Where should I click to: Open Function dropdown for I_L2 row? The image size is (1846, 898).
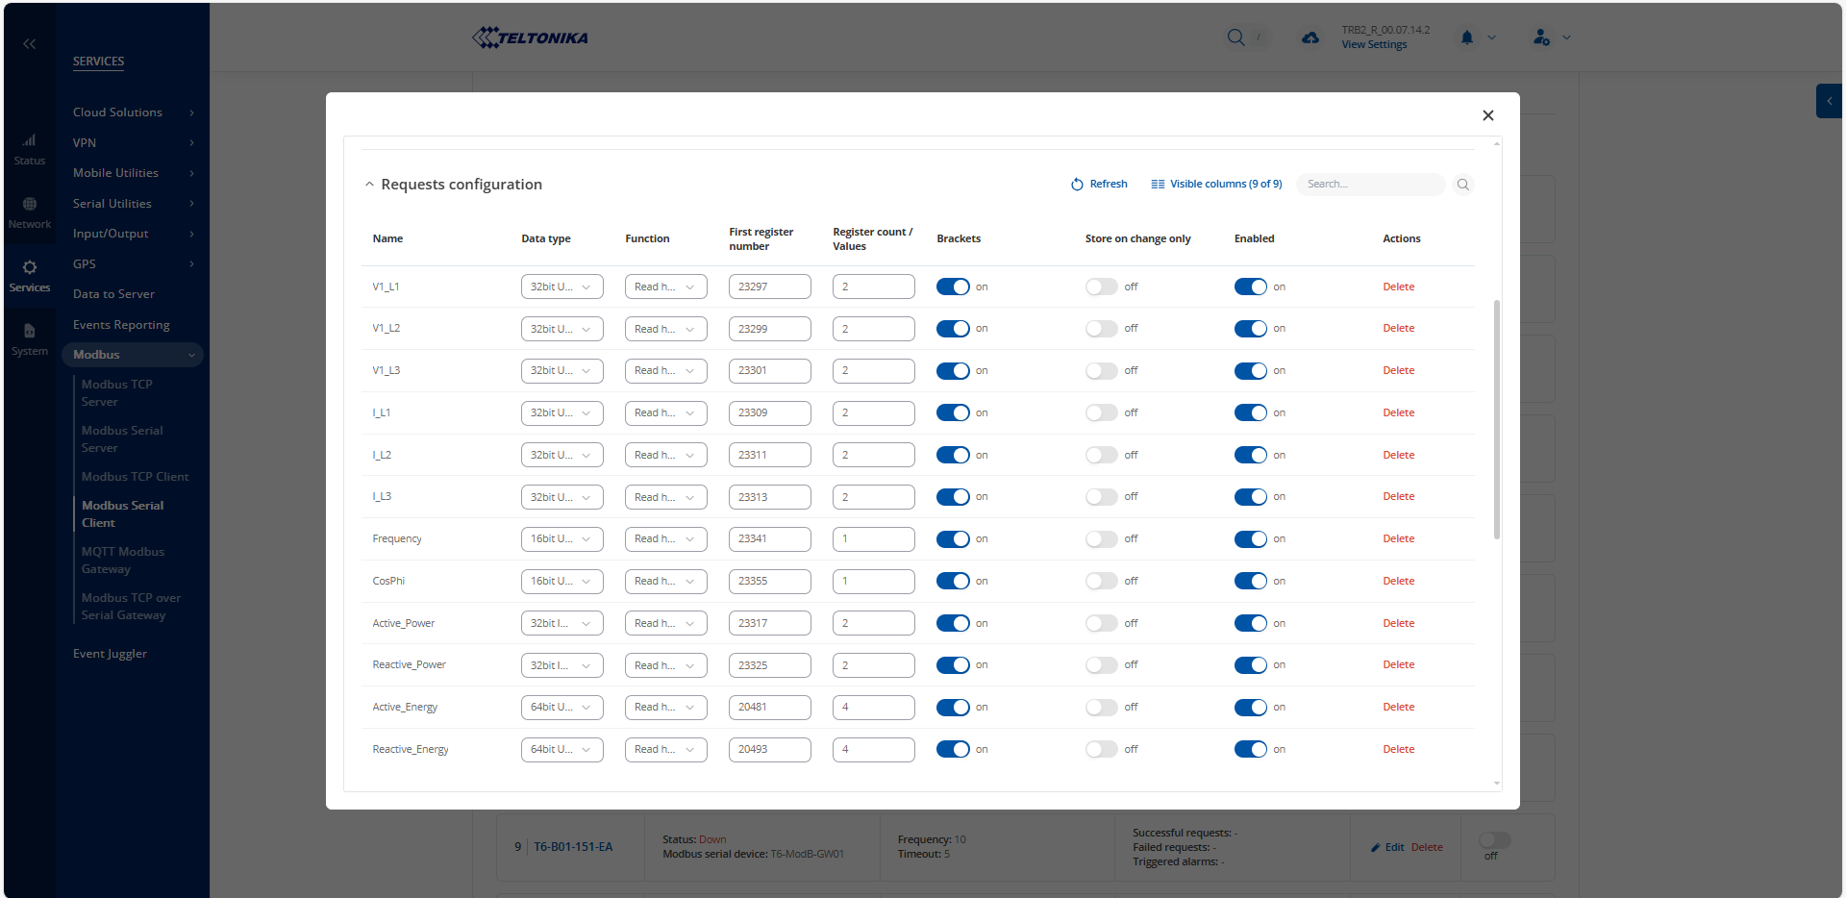665,455
